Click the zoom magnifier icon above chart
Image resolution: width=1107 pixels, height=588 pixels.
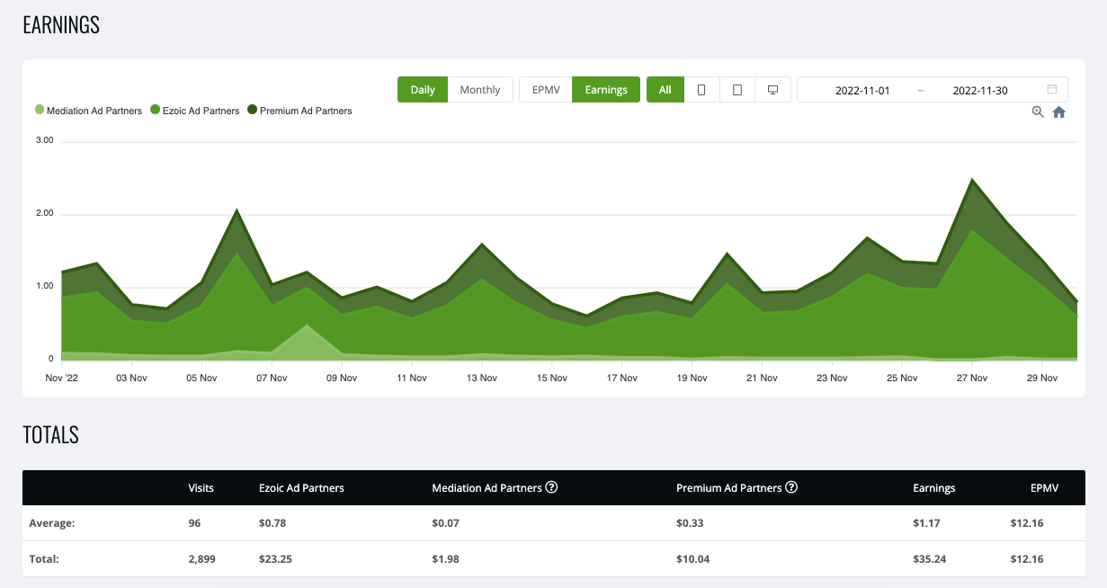click(1038, 111)
